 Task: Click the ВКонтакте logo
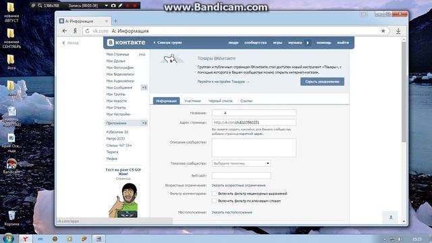(126, 43)
